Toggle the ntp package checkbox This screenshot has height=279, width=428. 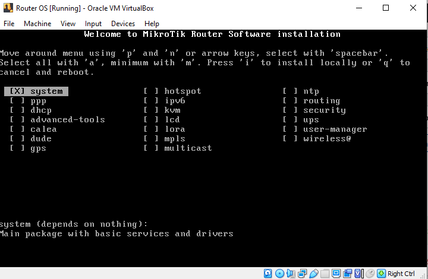click(x=290, y=91)
